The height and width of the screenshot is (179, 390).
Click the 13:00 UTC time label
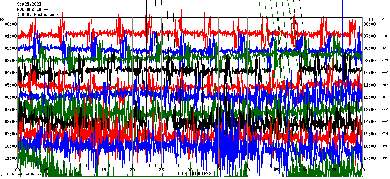(370, 109)
